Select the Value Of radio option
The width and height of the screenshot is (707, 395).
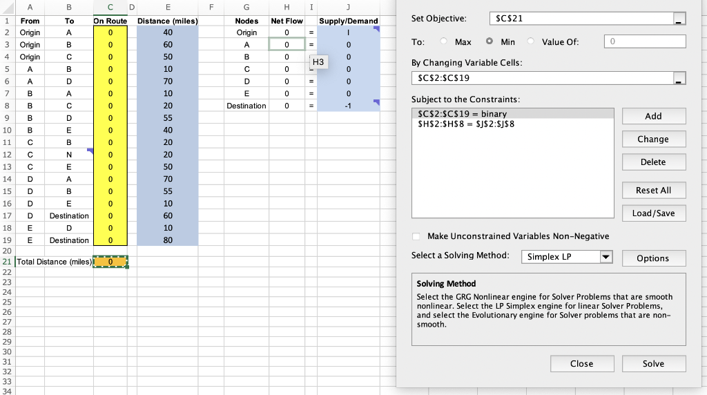[x=531, y=41]
